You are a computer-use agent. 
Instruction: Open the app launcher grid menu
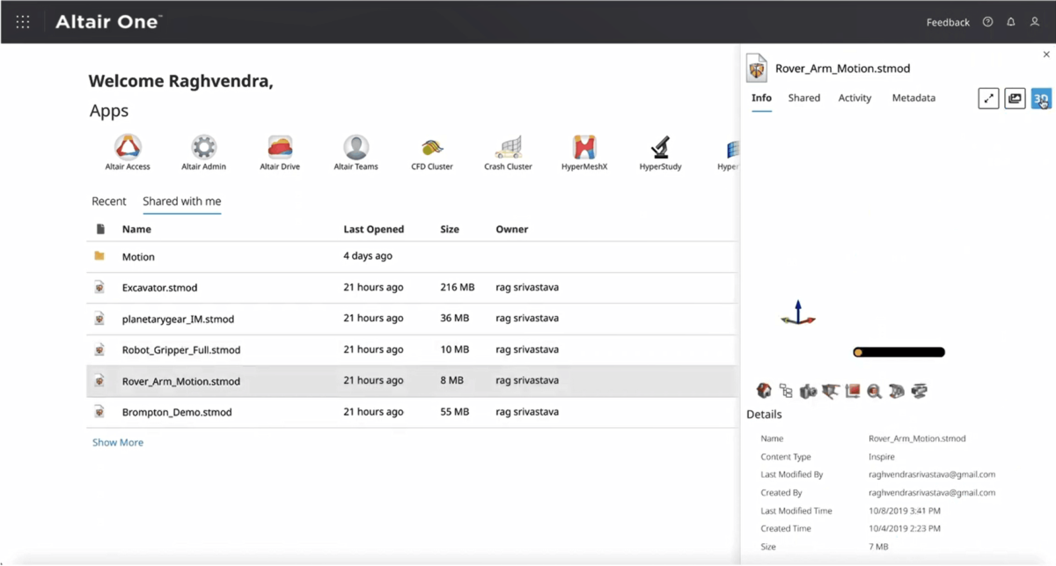pyautogui.click(x=23, y=22)
